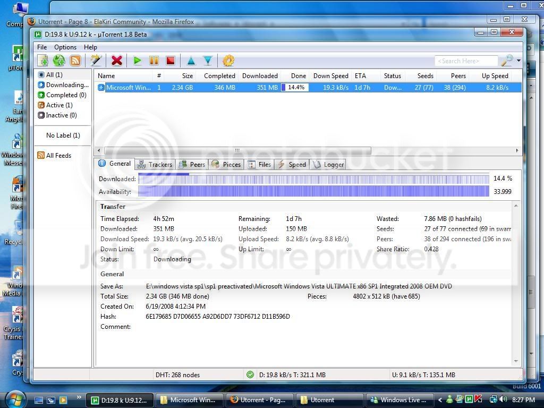
Task: Switch to the Files tab
Action: coord(259,165)
